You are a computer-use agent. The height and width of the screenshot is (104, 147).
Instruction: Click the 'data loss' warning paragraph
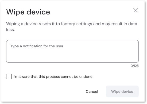[72, 27]
